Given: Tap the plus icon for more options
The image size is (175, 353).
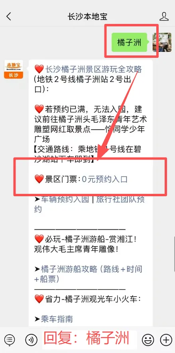Looking at the screenshot, I should pyautogui.click(x=166, y=339).
